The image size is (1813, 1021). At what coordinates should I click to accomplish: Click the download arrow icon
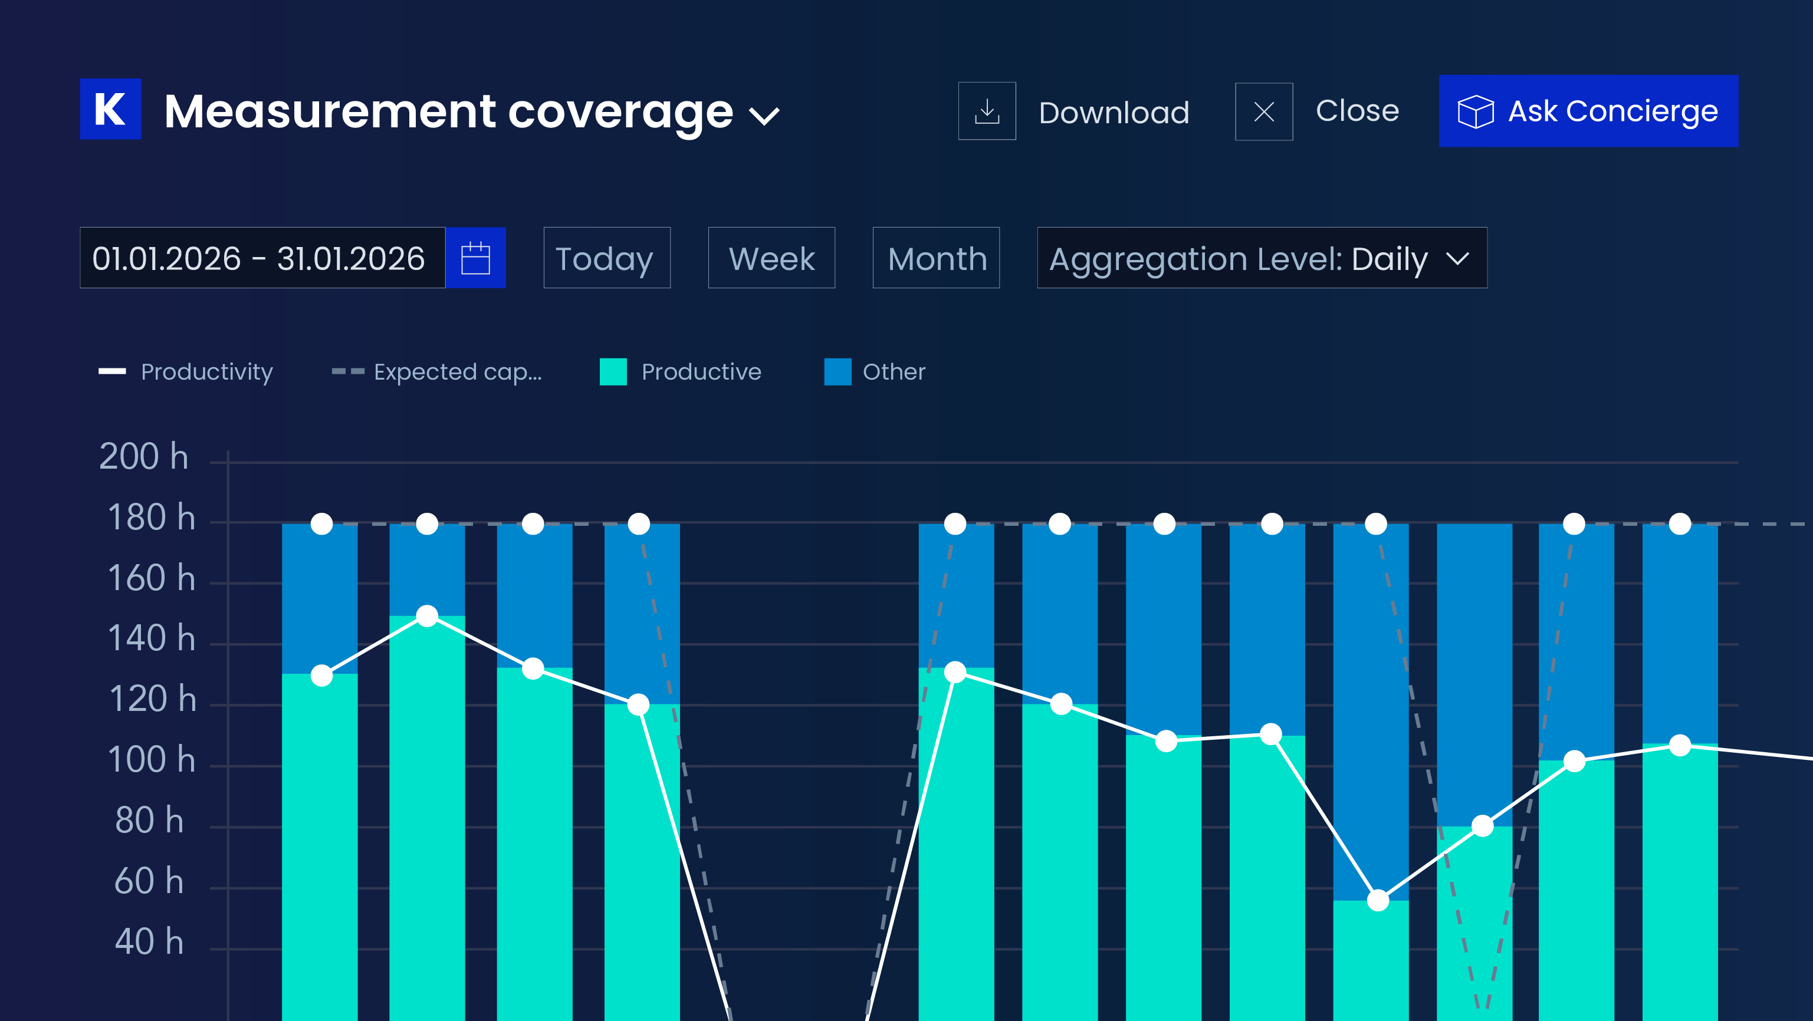[987, 111]
